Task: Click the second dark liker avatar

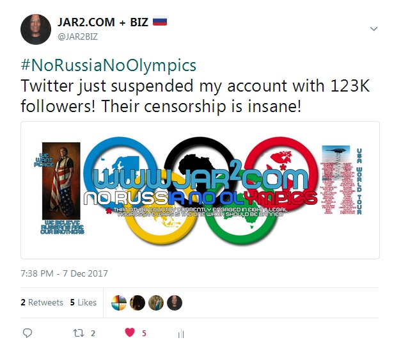Action: point(138,303)
